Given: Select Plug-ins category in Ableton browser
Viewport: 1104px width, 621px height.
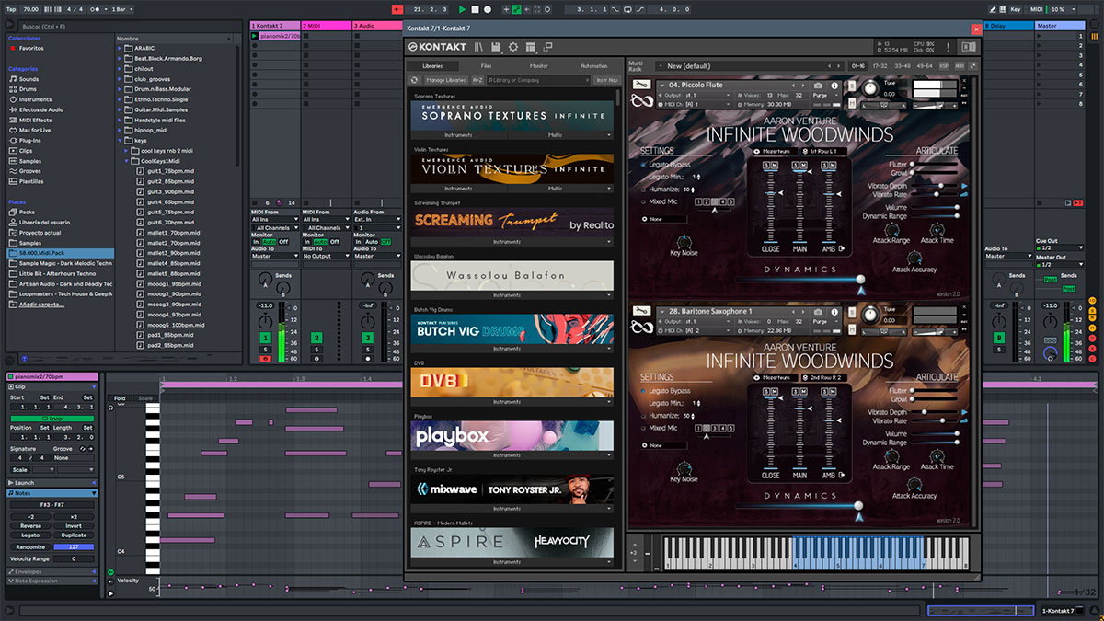Looking at the screenshot, I should tap(30, 140).
